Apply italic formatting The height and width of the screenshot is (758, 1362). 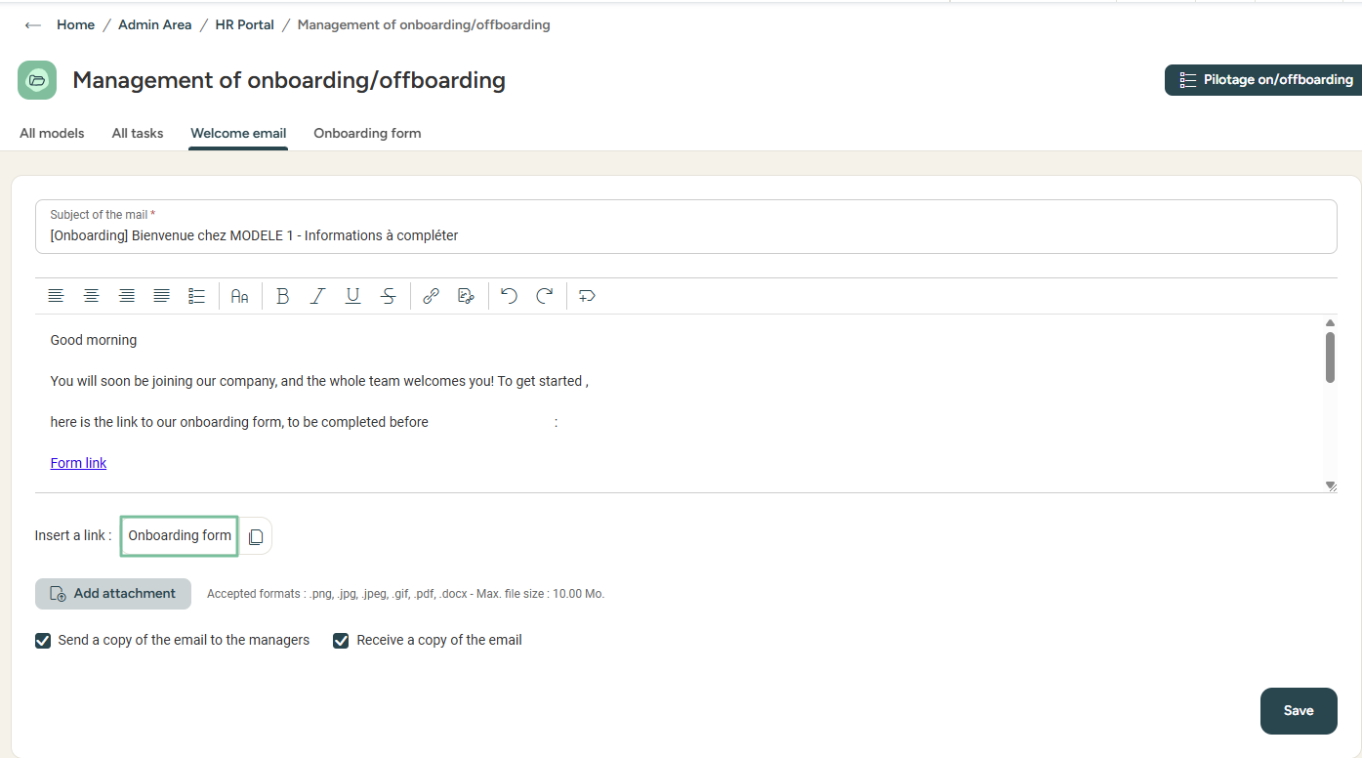coord(317,296)
